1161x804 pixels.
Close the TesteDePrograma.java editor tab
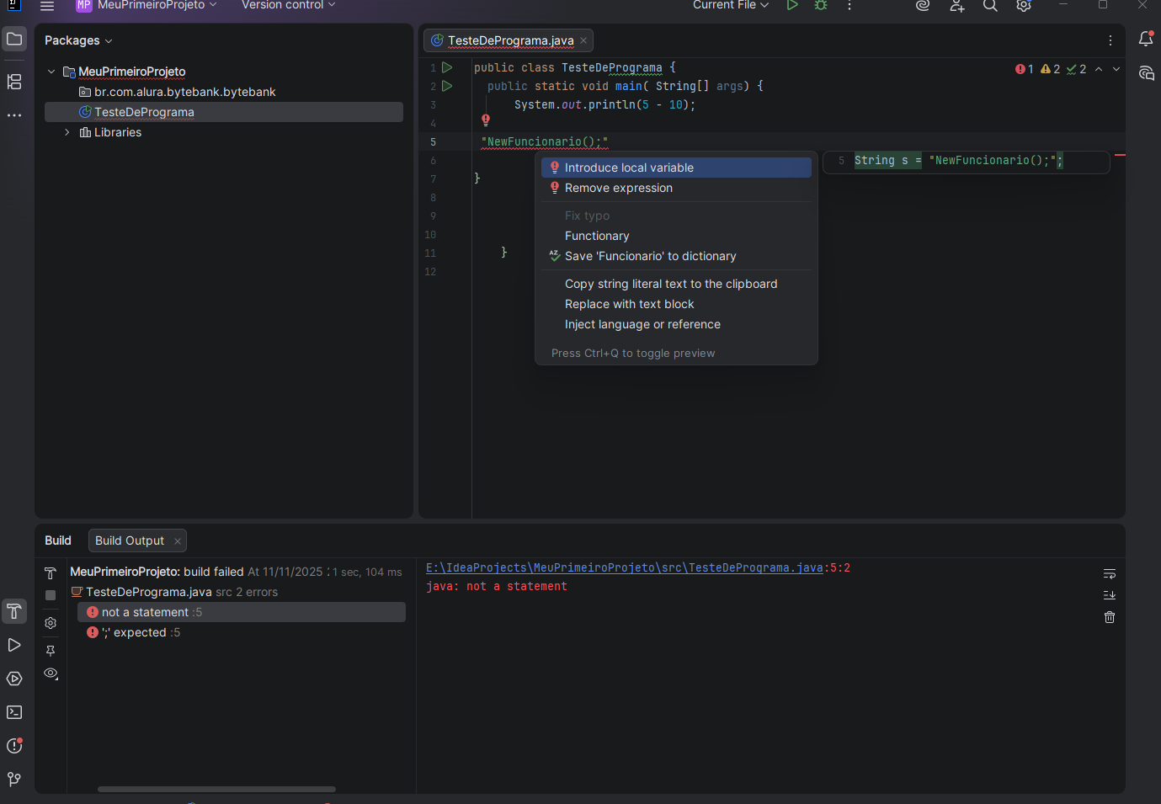coord(583,40)
